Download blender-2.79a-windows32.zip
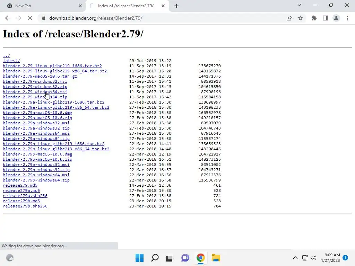Viewport: 355px width, 266px height. pos(36,128)
